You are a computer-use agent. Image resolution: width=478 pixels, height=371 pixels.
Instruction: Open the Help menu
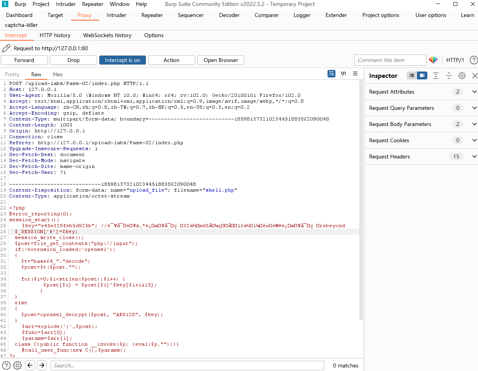(141, 4)
